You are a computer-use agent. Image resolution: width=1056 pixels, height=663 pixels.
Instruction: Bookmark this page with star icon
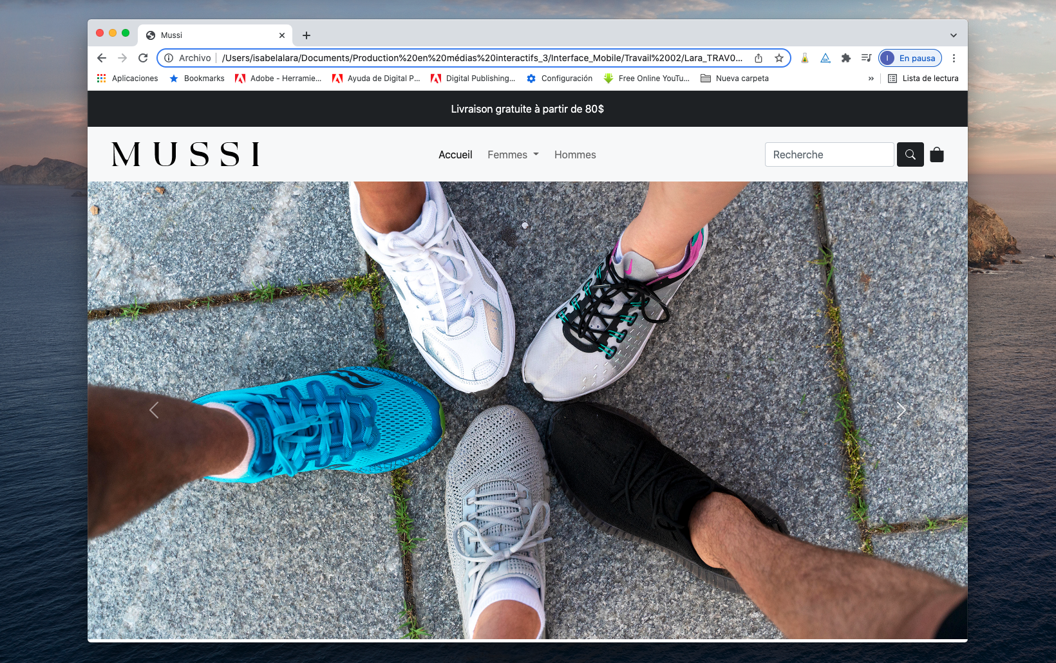(779, 58)
